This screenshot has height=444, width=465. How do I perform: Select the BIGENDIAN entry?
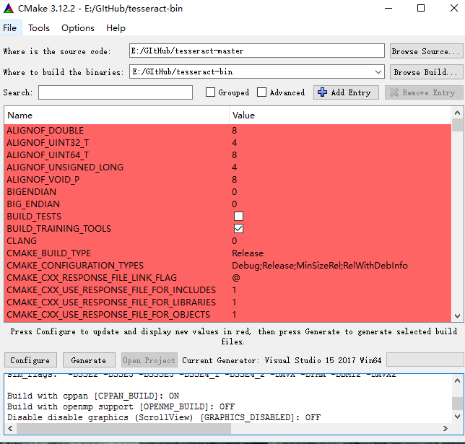32,192
